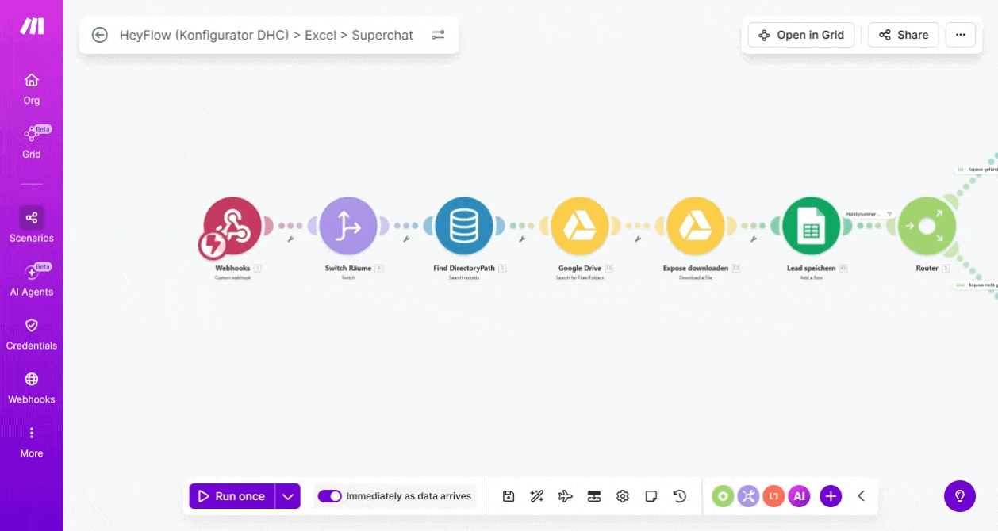Open scenario settings gear in bottom toolbar

623,496
